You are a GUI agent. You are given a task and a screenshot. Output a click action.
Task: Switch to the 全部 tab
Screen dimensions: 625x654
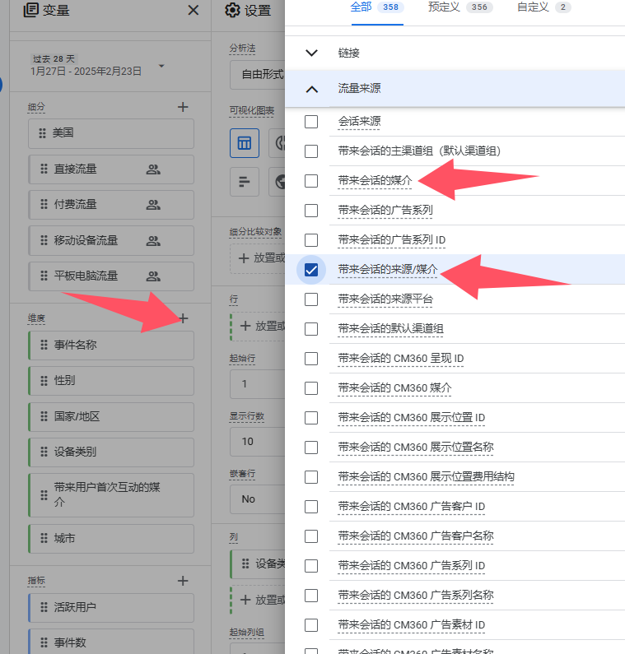[377, 7]
